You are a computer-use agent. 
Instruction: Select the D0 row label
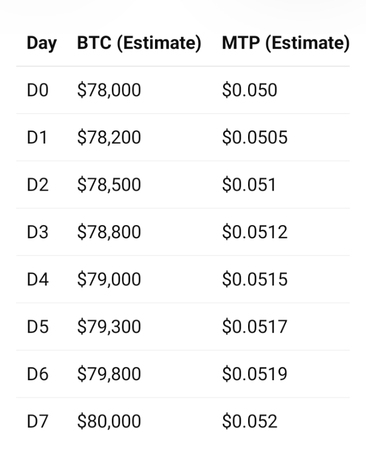[x=38, y=90]
